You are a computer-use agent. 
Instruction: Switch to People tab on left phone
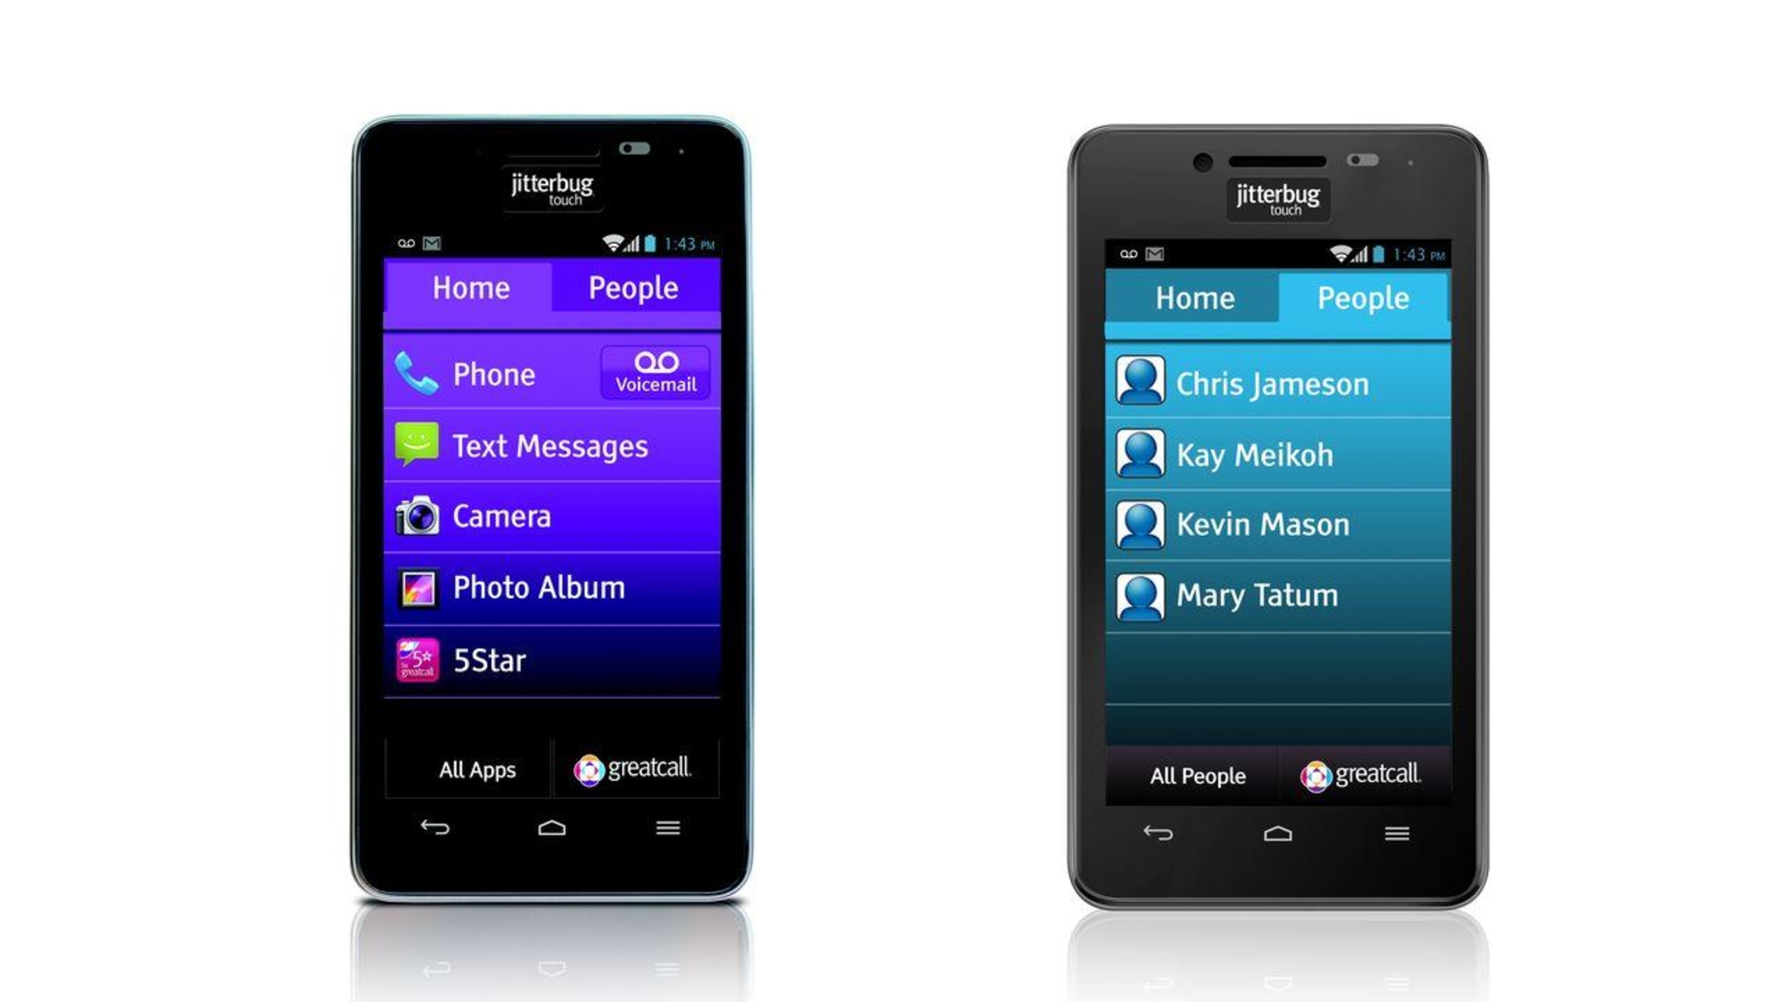pyautogui.click(x=633, y=287)
